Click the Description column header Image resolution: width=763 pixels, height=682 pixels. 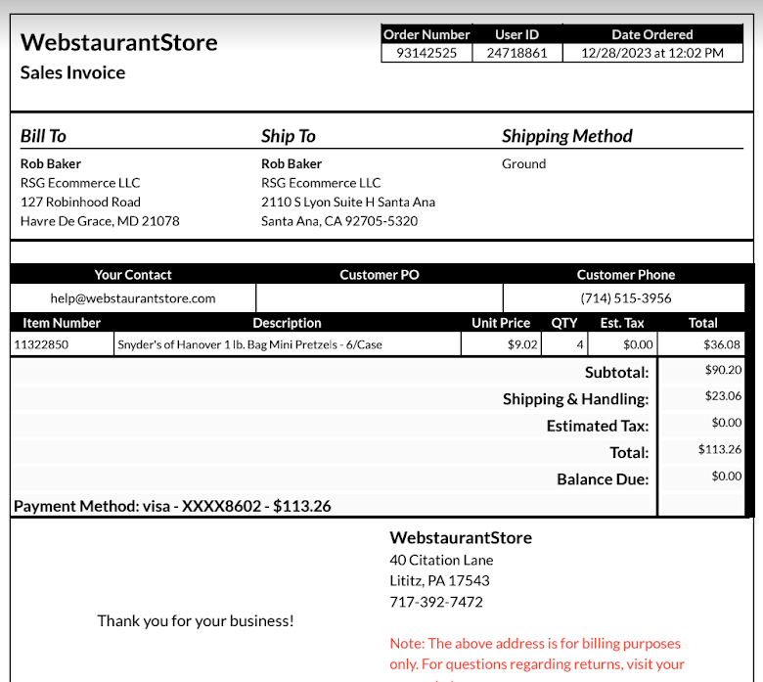pos(287,323)
